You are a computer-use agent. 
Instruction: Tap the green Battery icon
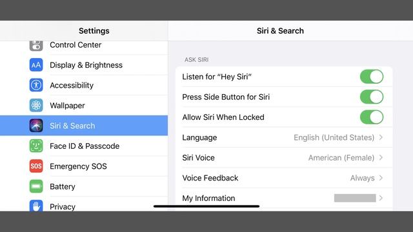point(36,186)
